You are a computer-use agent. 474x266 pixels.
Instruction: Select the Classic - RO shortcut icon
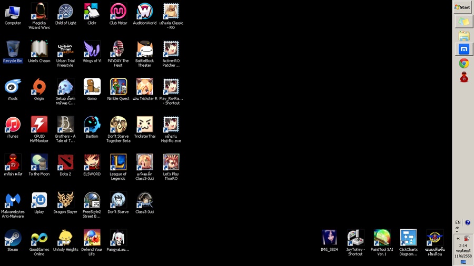click(x=171, y=16)
